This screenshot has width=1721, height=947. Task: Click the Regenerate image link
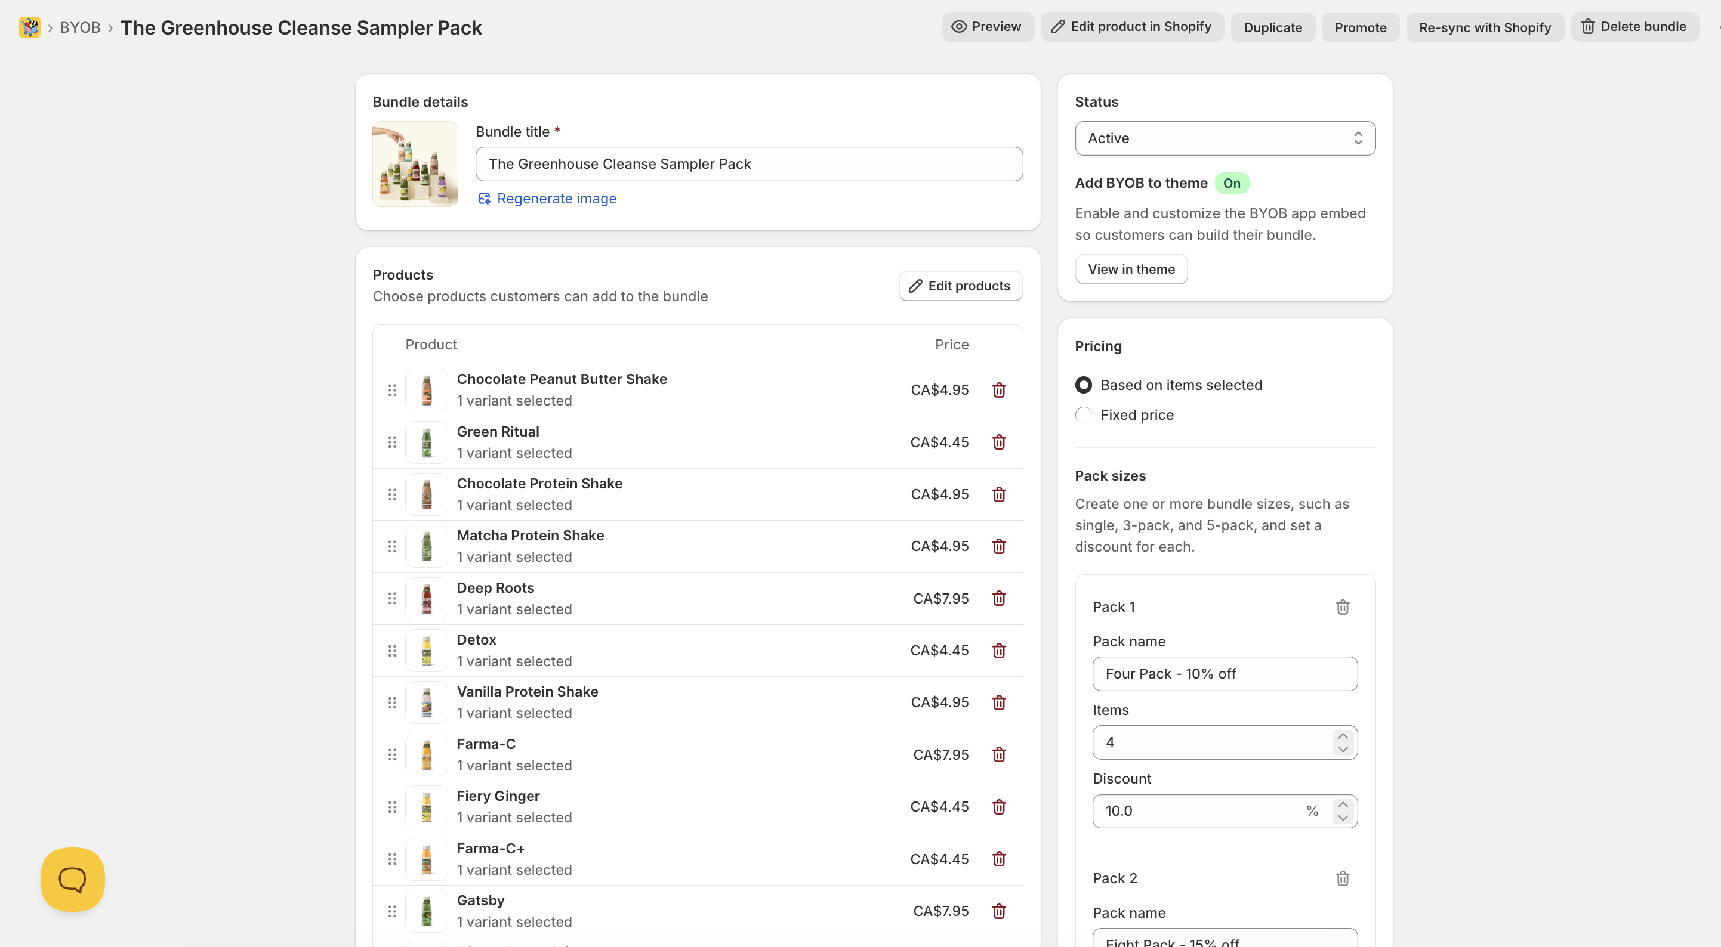point(547,199)
